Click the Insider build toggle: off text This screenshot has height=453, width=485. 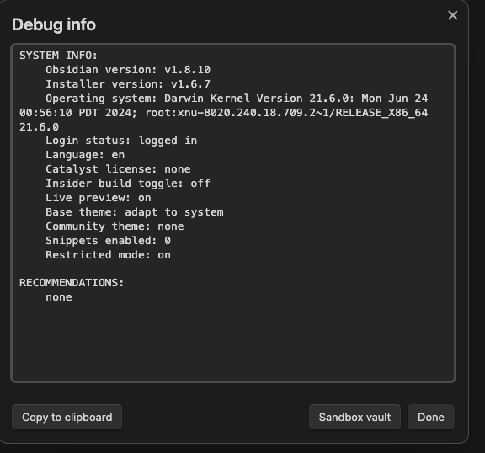pyautogui.click(x=128, y=183)
